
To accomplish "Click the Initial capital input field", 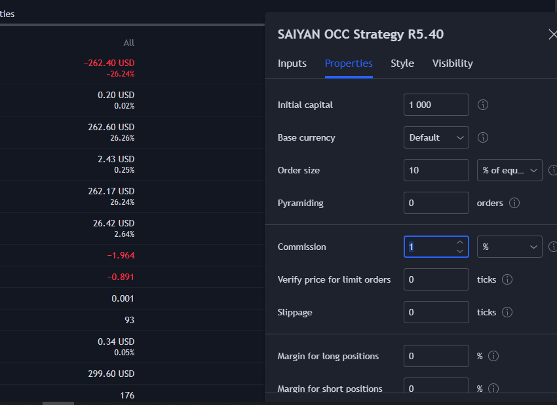I will pyautogui.click(x=436, y=105).
